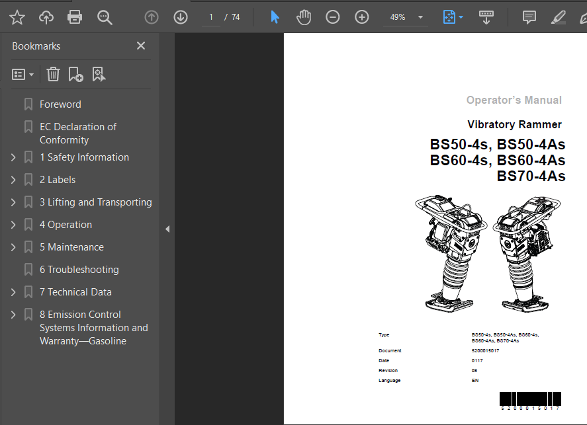Screen dimensions: 587x425
Task: Go to next page arrow
Action: click(x=181, y=17)
